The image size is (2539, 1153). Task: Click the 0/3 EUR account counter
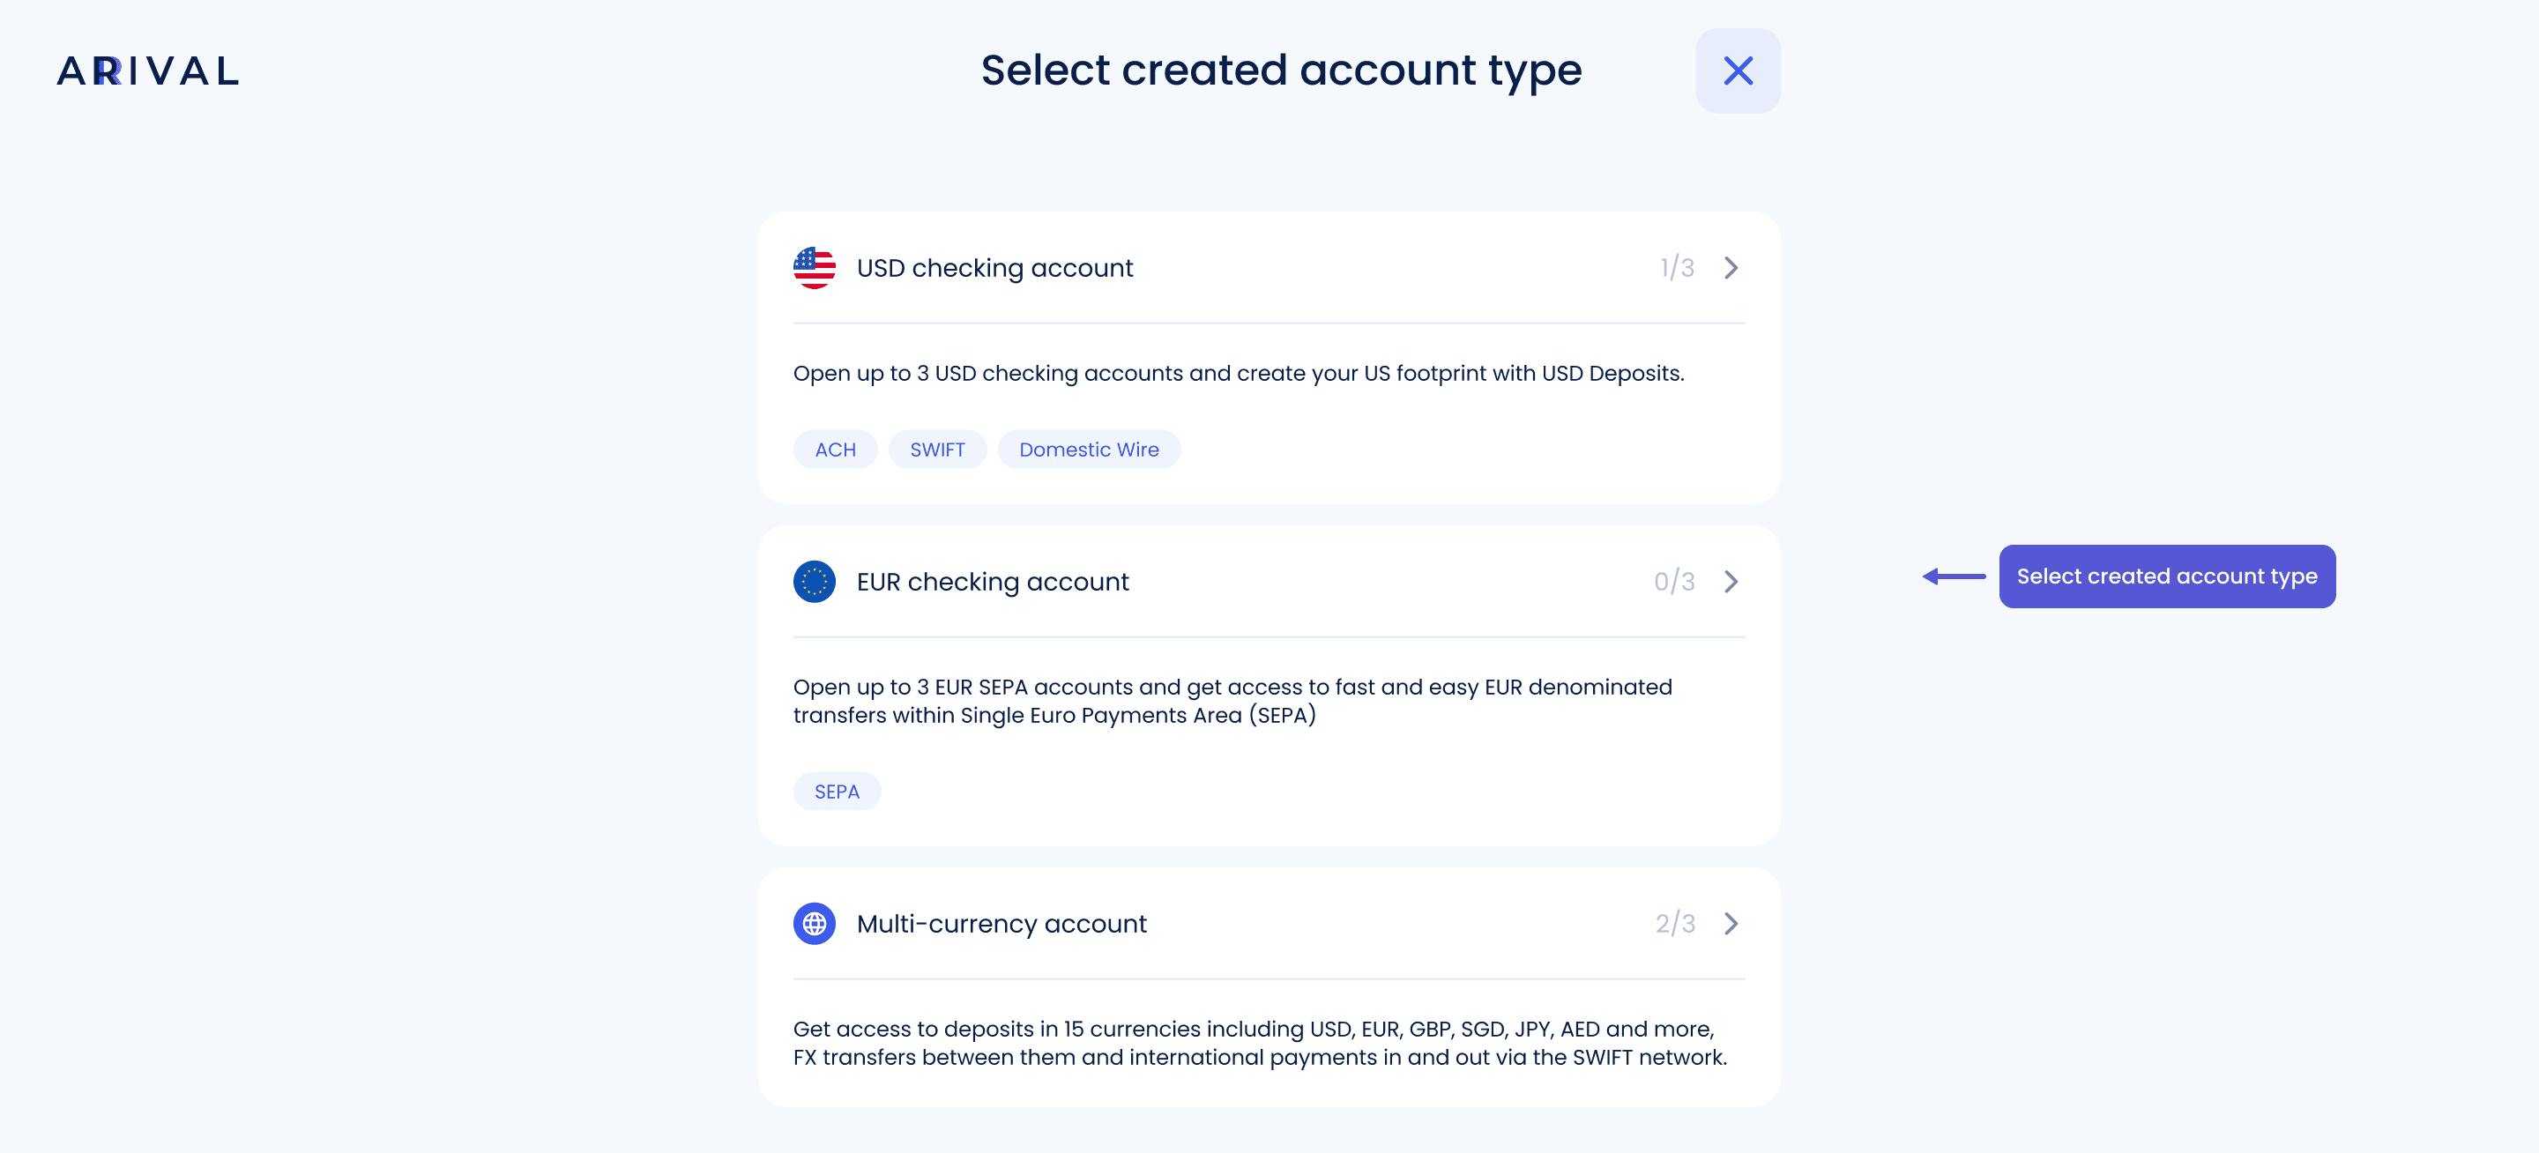point(1673,582)
